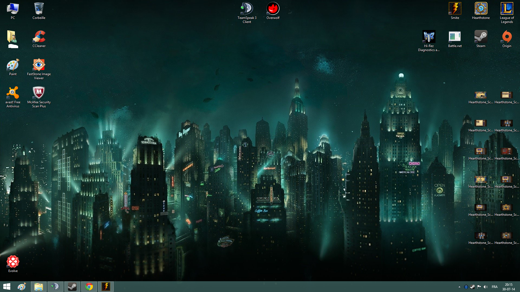
Task: Select the Smite desktop shortcut
Action: coord(455,11)
